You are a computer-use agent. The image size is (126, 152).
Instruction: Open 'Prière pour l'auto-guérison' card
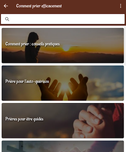(x=63, y=83)
